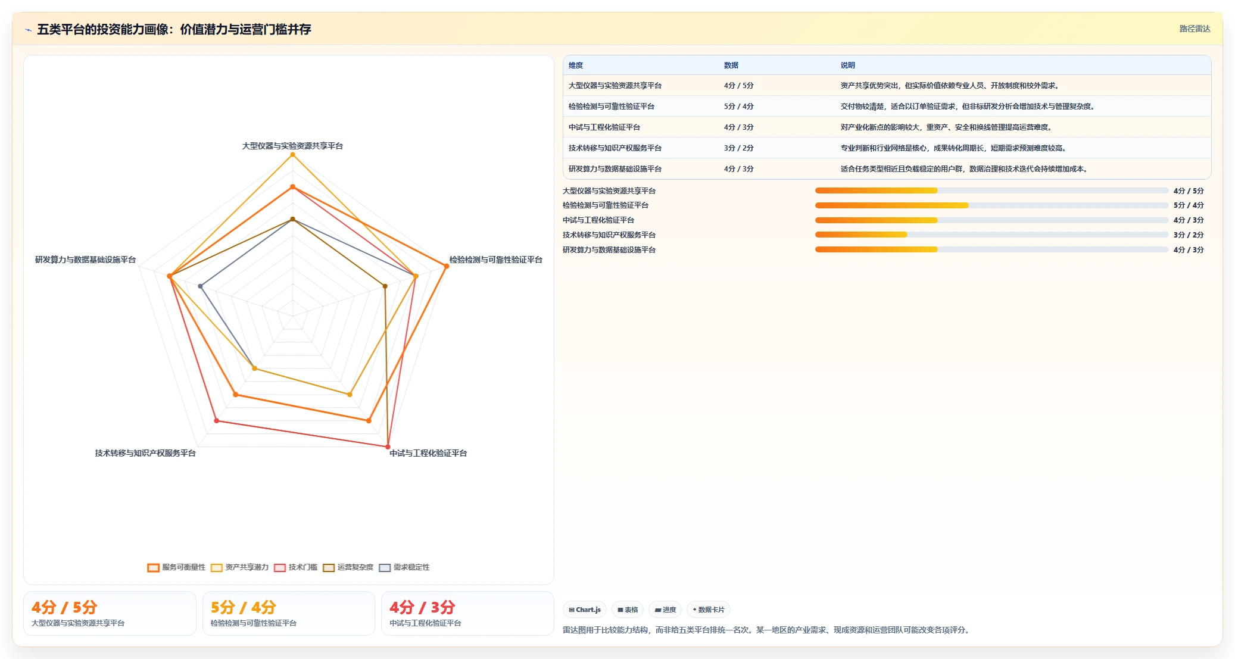Click the 5分 / 4分 score beside progress bar
1235x659 pixels.
point(1189,205)
